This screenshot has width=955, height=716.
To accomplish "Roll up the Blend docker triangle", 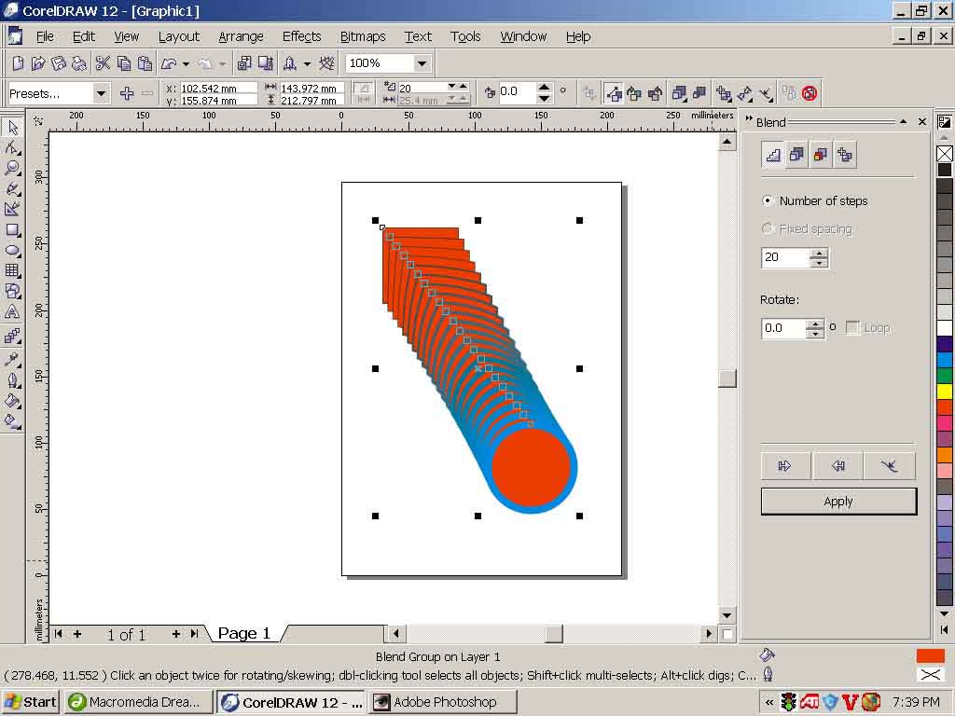I will point(904,122).
